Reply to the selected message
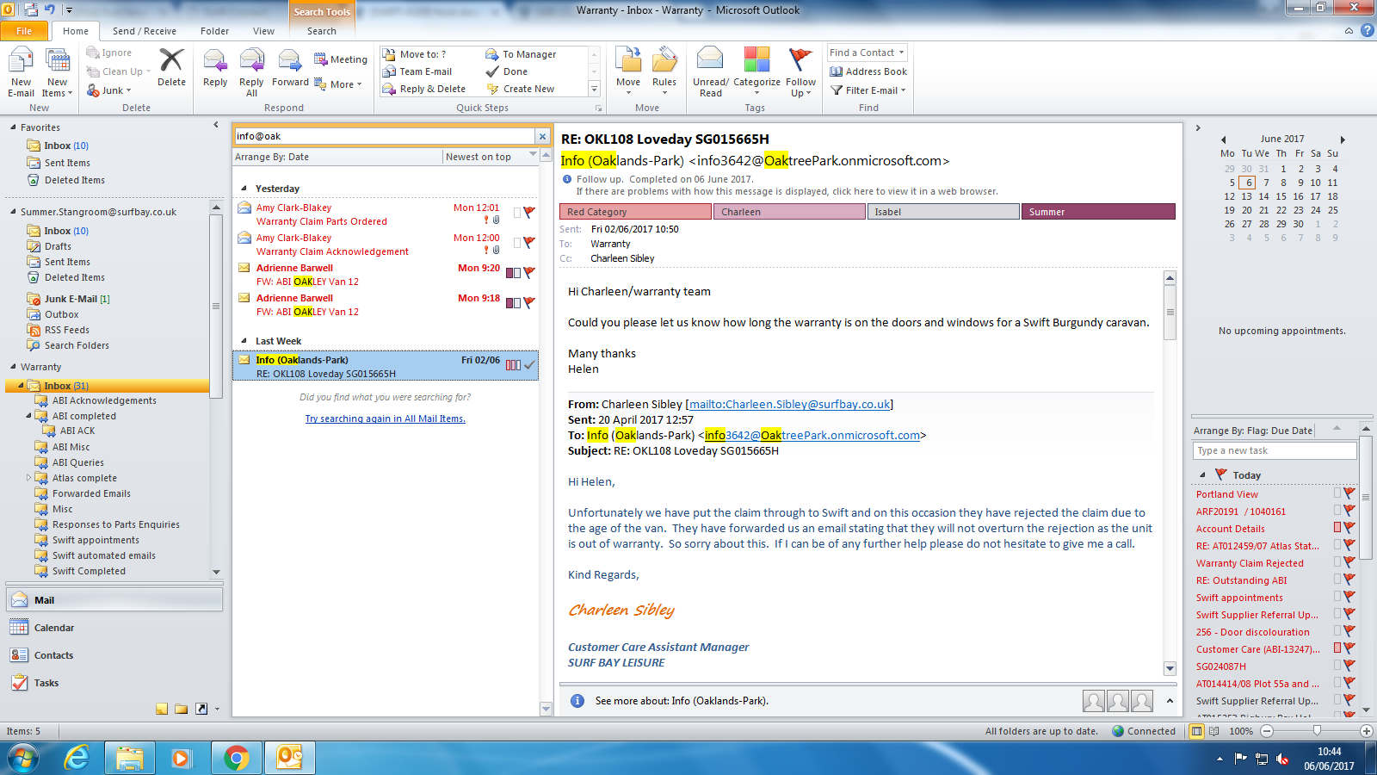 click(x=215, y=67)
